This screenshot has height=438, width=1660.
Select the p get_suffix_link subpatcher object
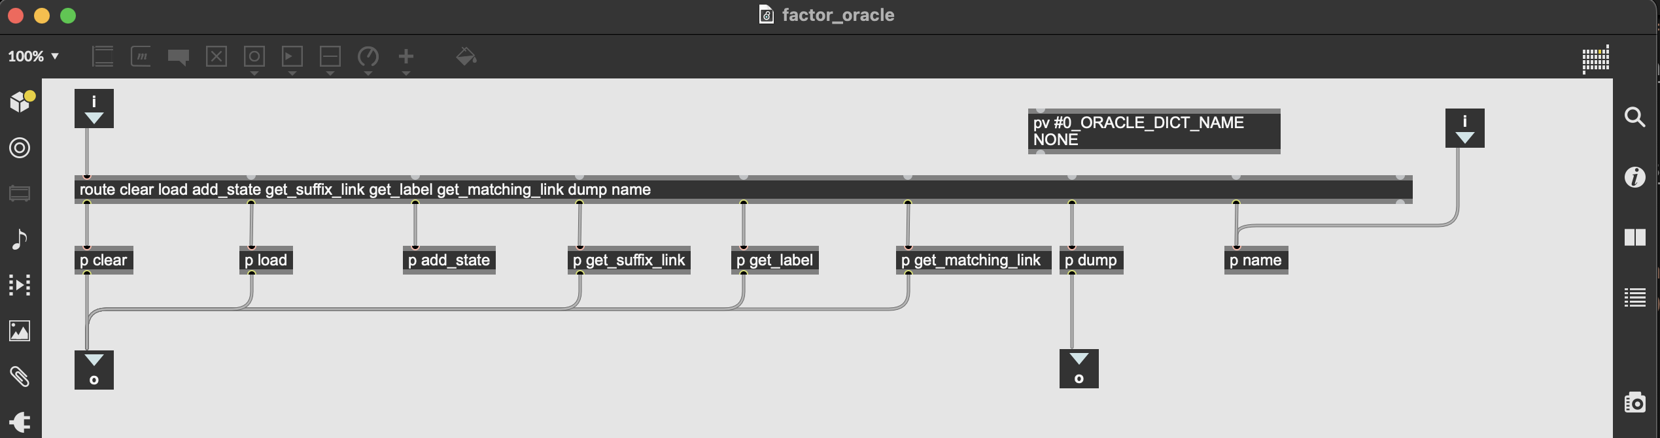click(629, 260)
